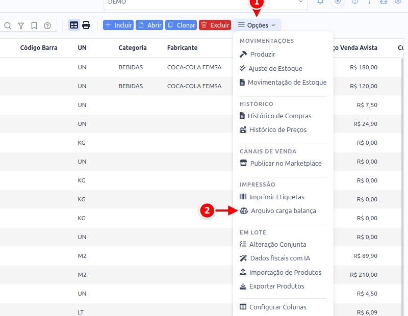The height and width of the screenshot is (316, 408).
Task: Collapse the Opções dropdown menu
Action: click(x=257, y=25)
